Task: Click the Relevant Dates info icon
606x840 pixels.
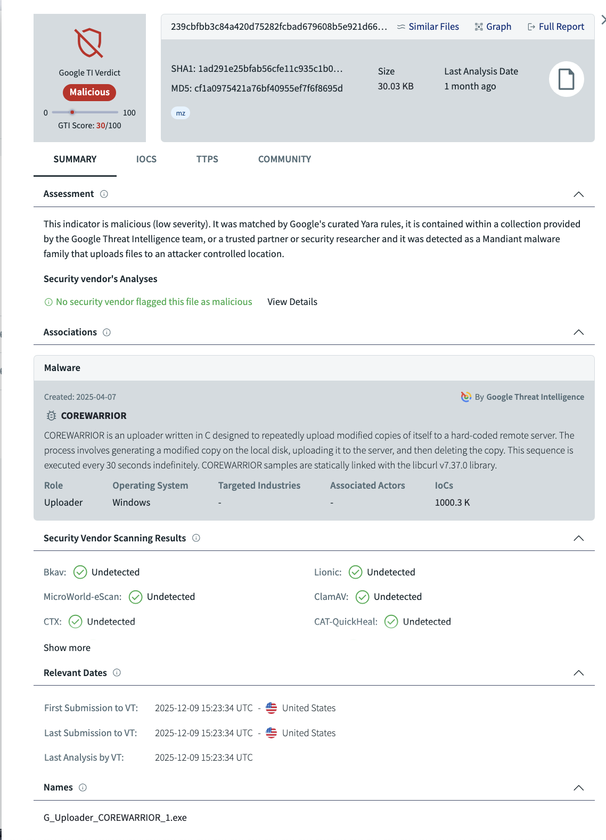Action: 117,672
